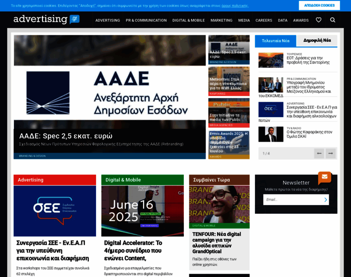Click the orange envelope newsletter icon

point(324,177)
